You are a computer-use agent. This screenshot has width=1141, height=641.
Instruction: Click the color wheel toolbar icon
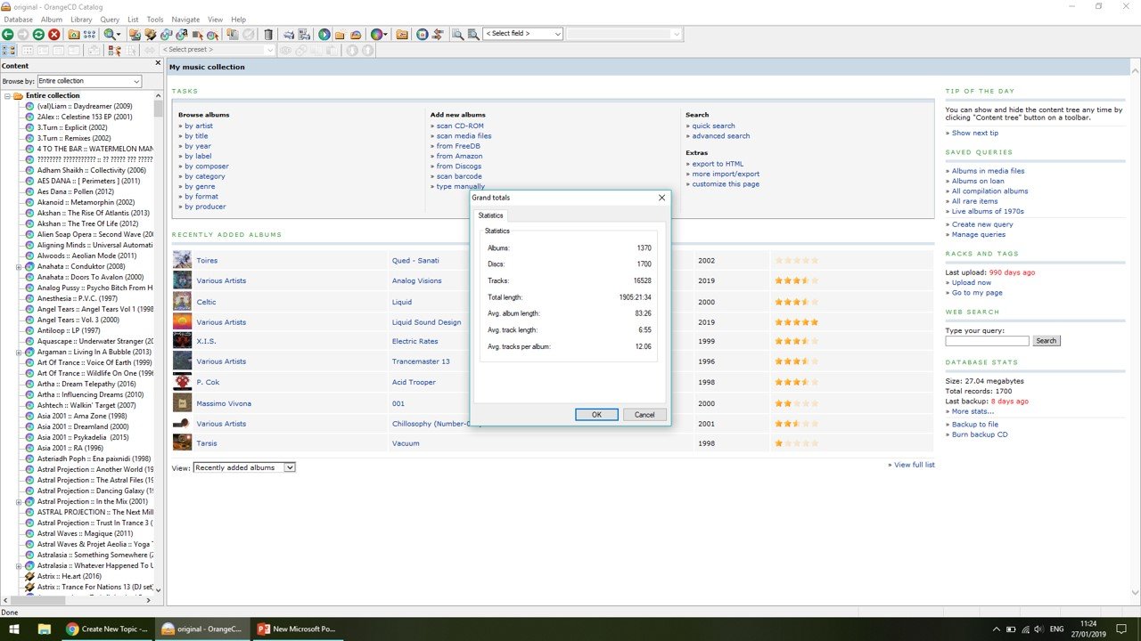tap(377, 34)
